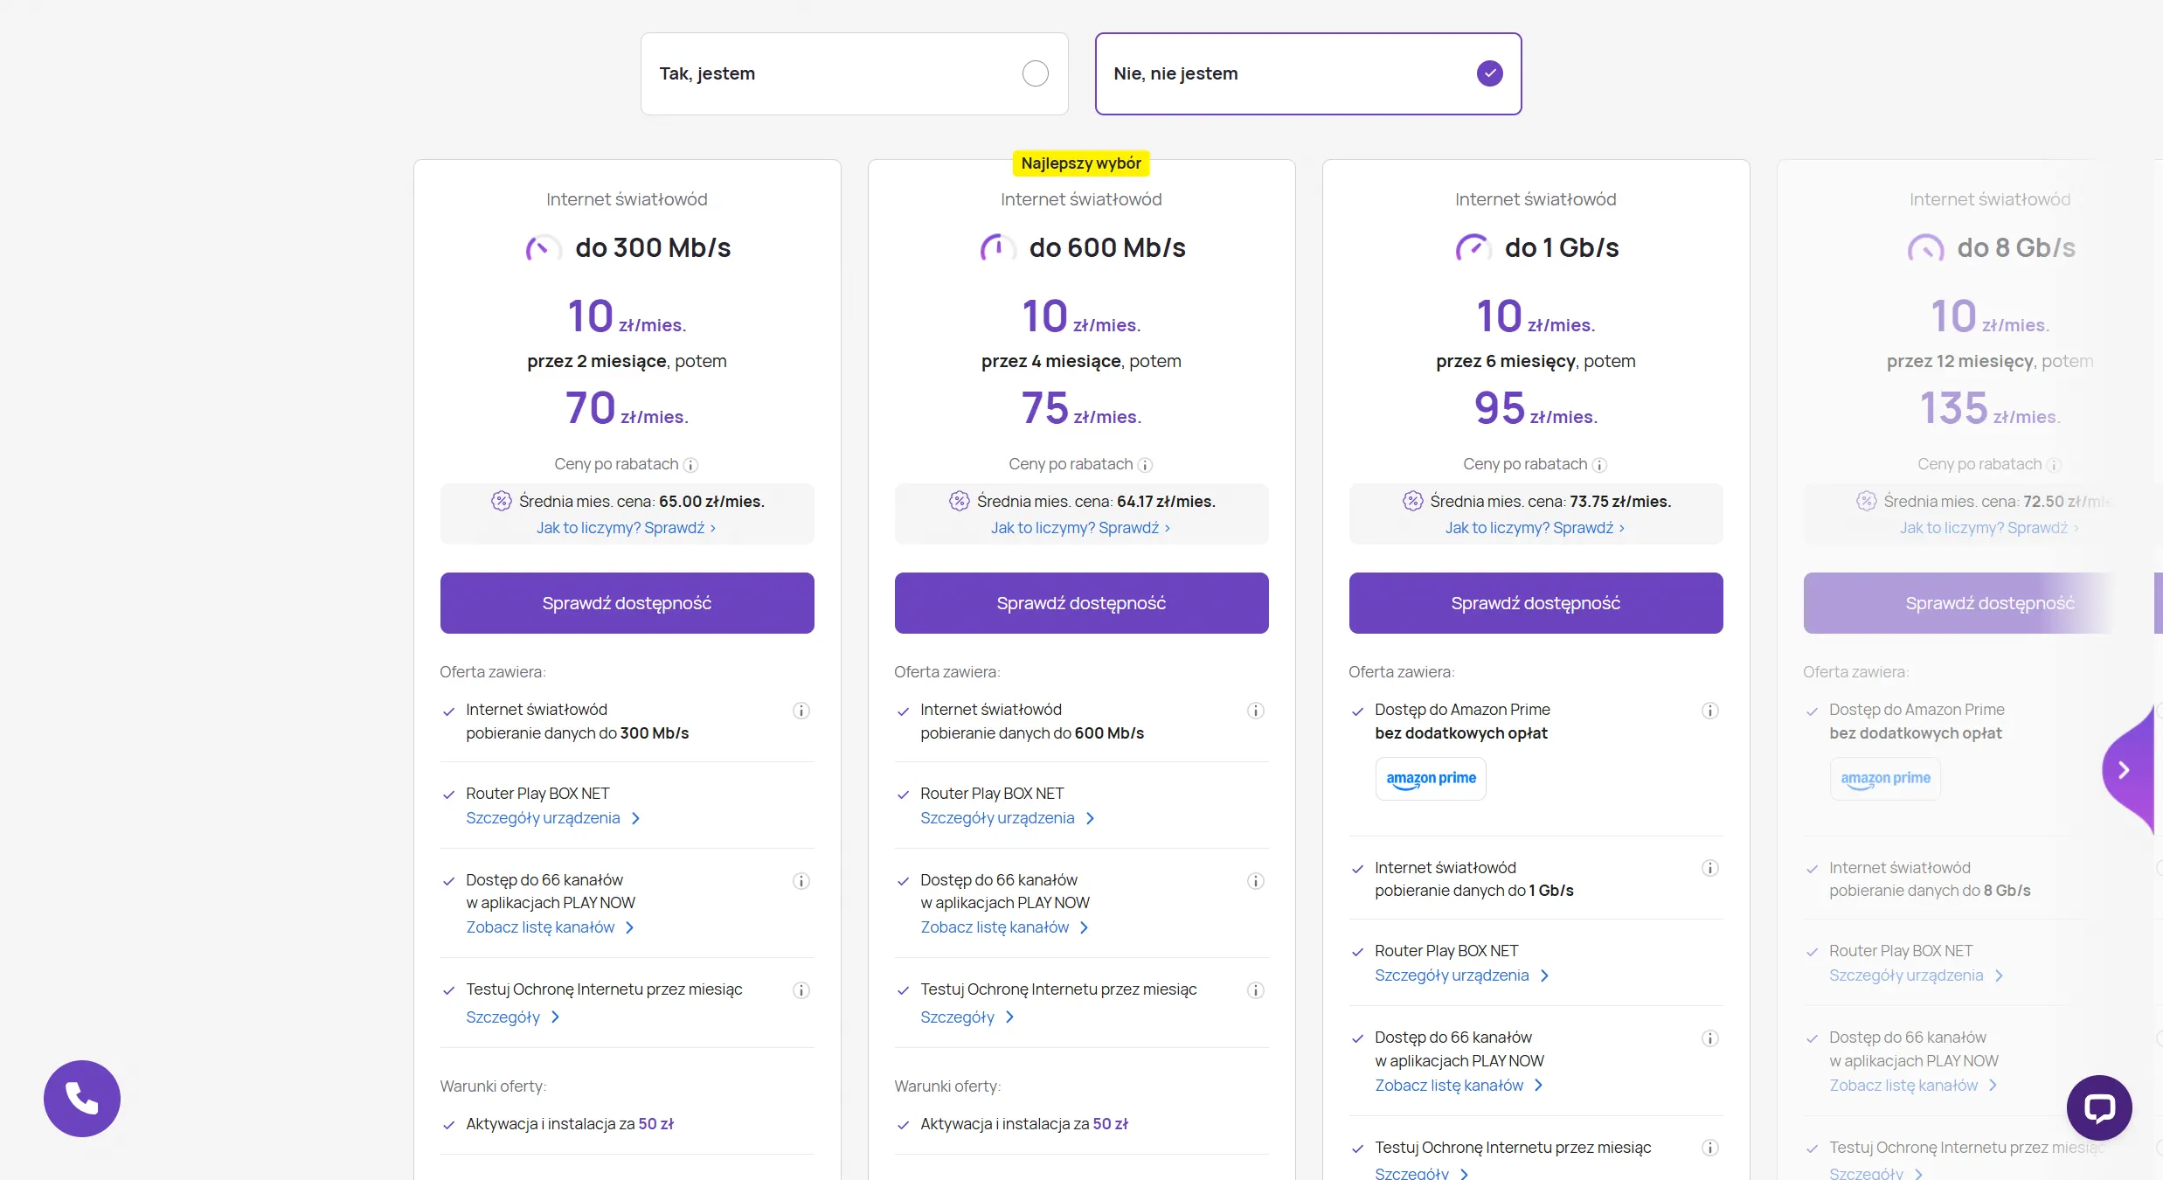Image resolution: width=2163 pixels, height=1180 pixels.
Task: Click the 'Najlepszy wybór' yellow badge
Action: [x=1081, y=163]
